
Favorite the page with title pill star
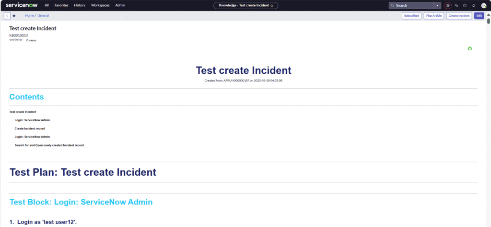272,5
